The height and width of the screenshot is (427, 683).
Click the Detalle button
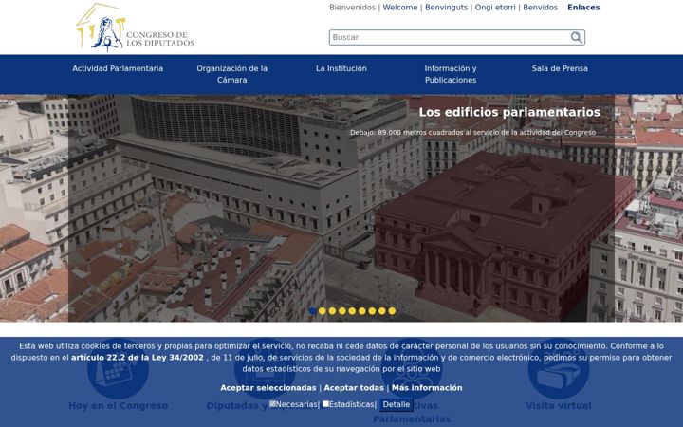396,405
